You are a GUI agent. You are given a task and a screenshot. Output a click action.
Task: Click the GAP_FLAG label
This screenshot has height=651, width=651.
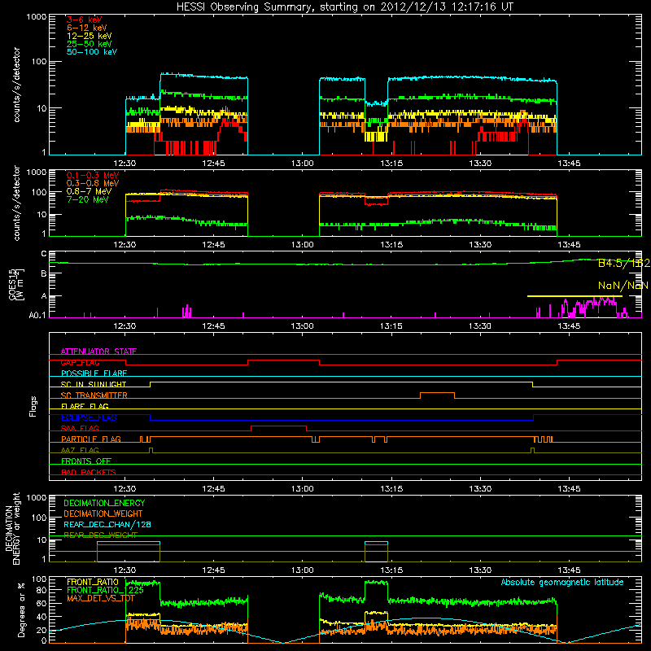[80, 363]
